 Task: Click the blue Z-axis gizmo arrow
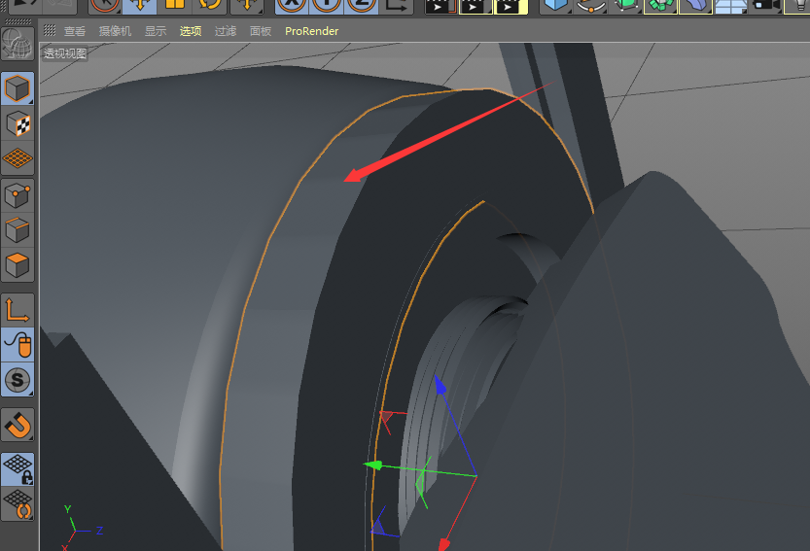click(440, 385)
